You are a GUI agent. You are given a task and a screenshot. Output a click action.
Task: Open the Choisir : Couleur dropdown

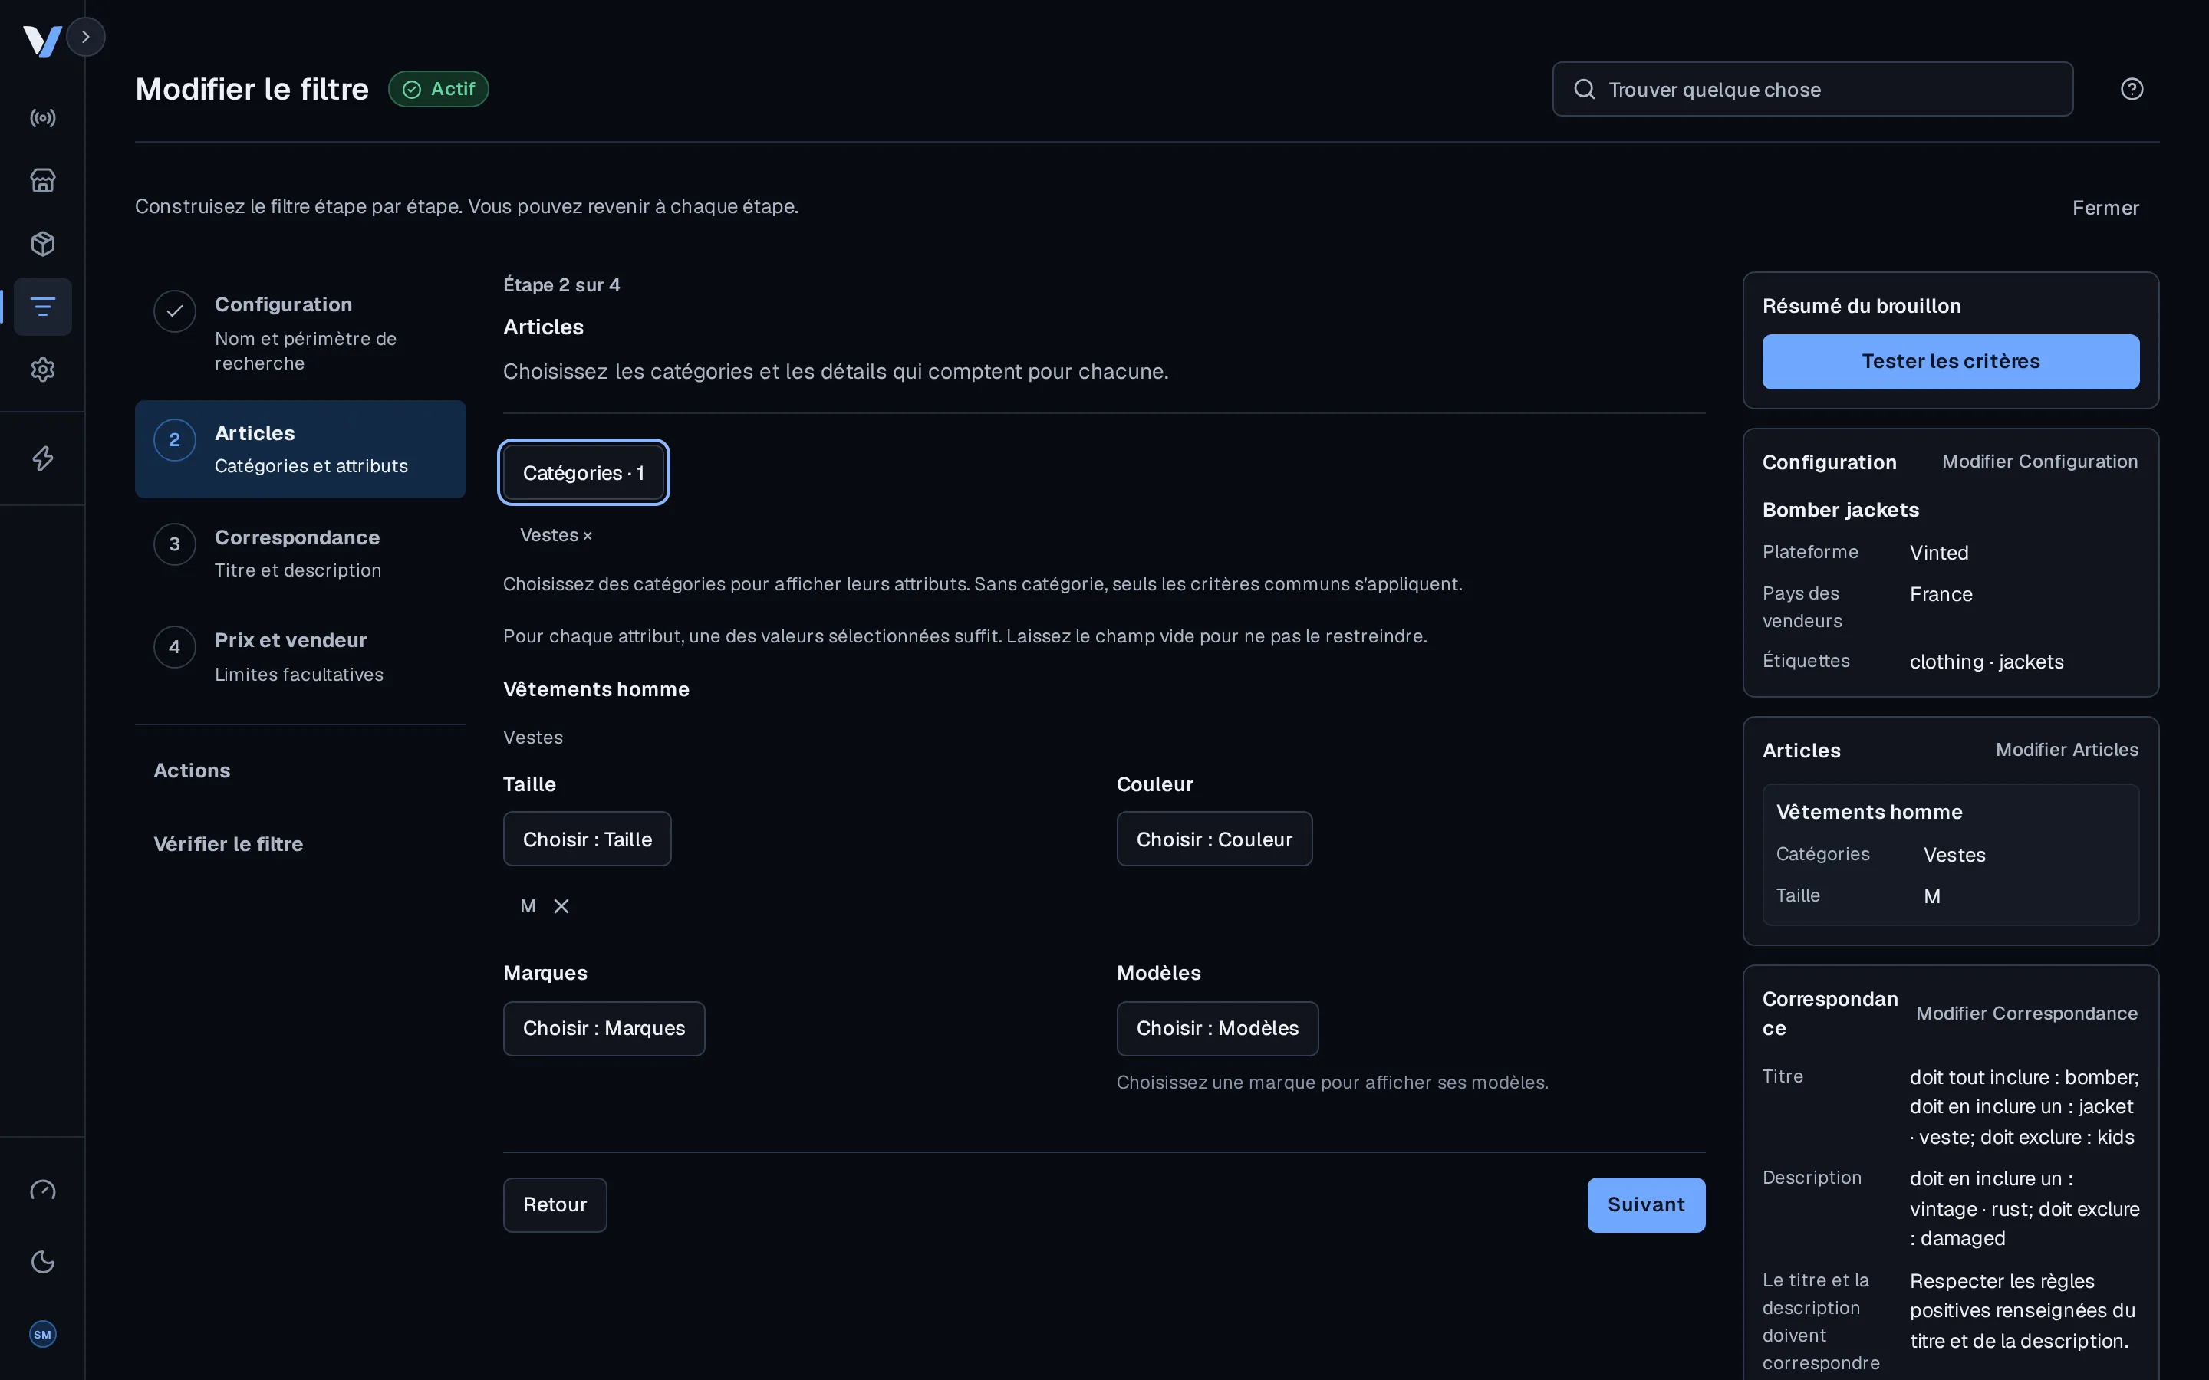pyautogui.click(x=1214, y=839)
